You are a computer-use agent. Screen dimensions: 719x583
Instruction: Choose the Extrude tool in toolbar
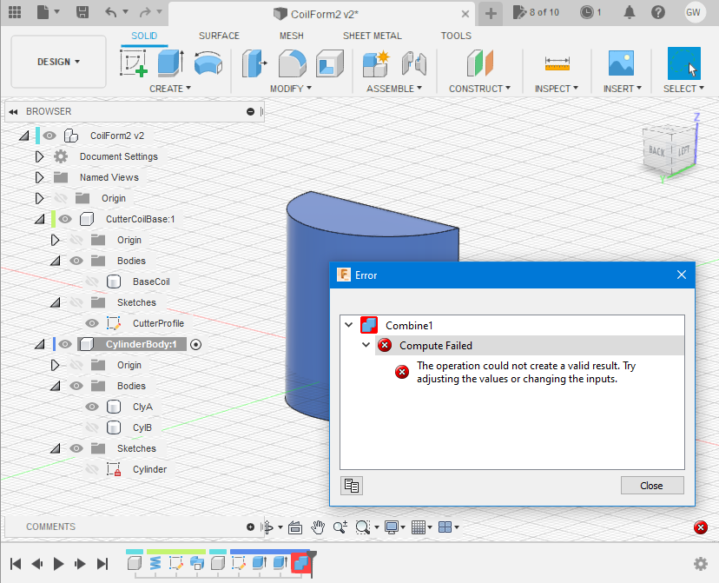(x=170, y=63)
